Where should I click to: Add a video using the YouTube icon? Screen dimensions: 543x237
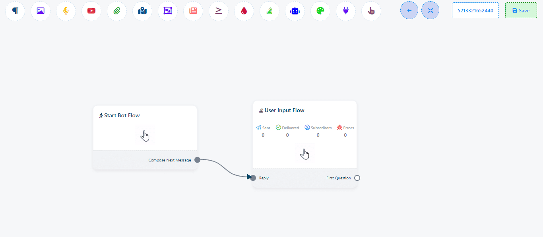(91, 11)
